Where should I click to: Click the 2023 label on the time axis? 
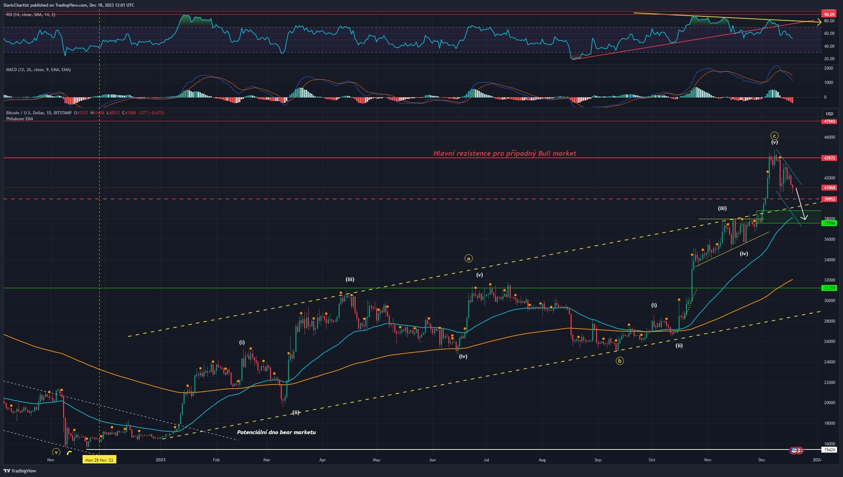(x=161, y=460)
